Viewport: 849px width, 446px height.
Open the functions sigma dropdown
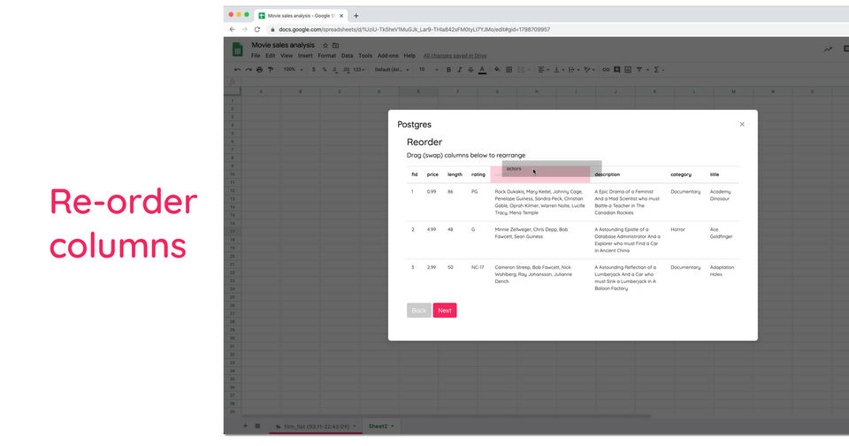click(x=657, y=69)
